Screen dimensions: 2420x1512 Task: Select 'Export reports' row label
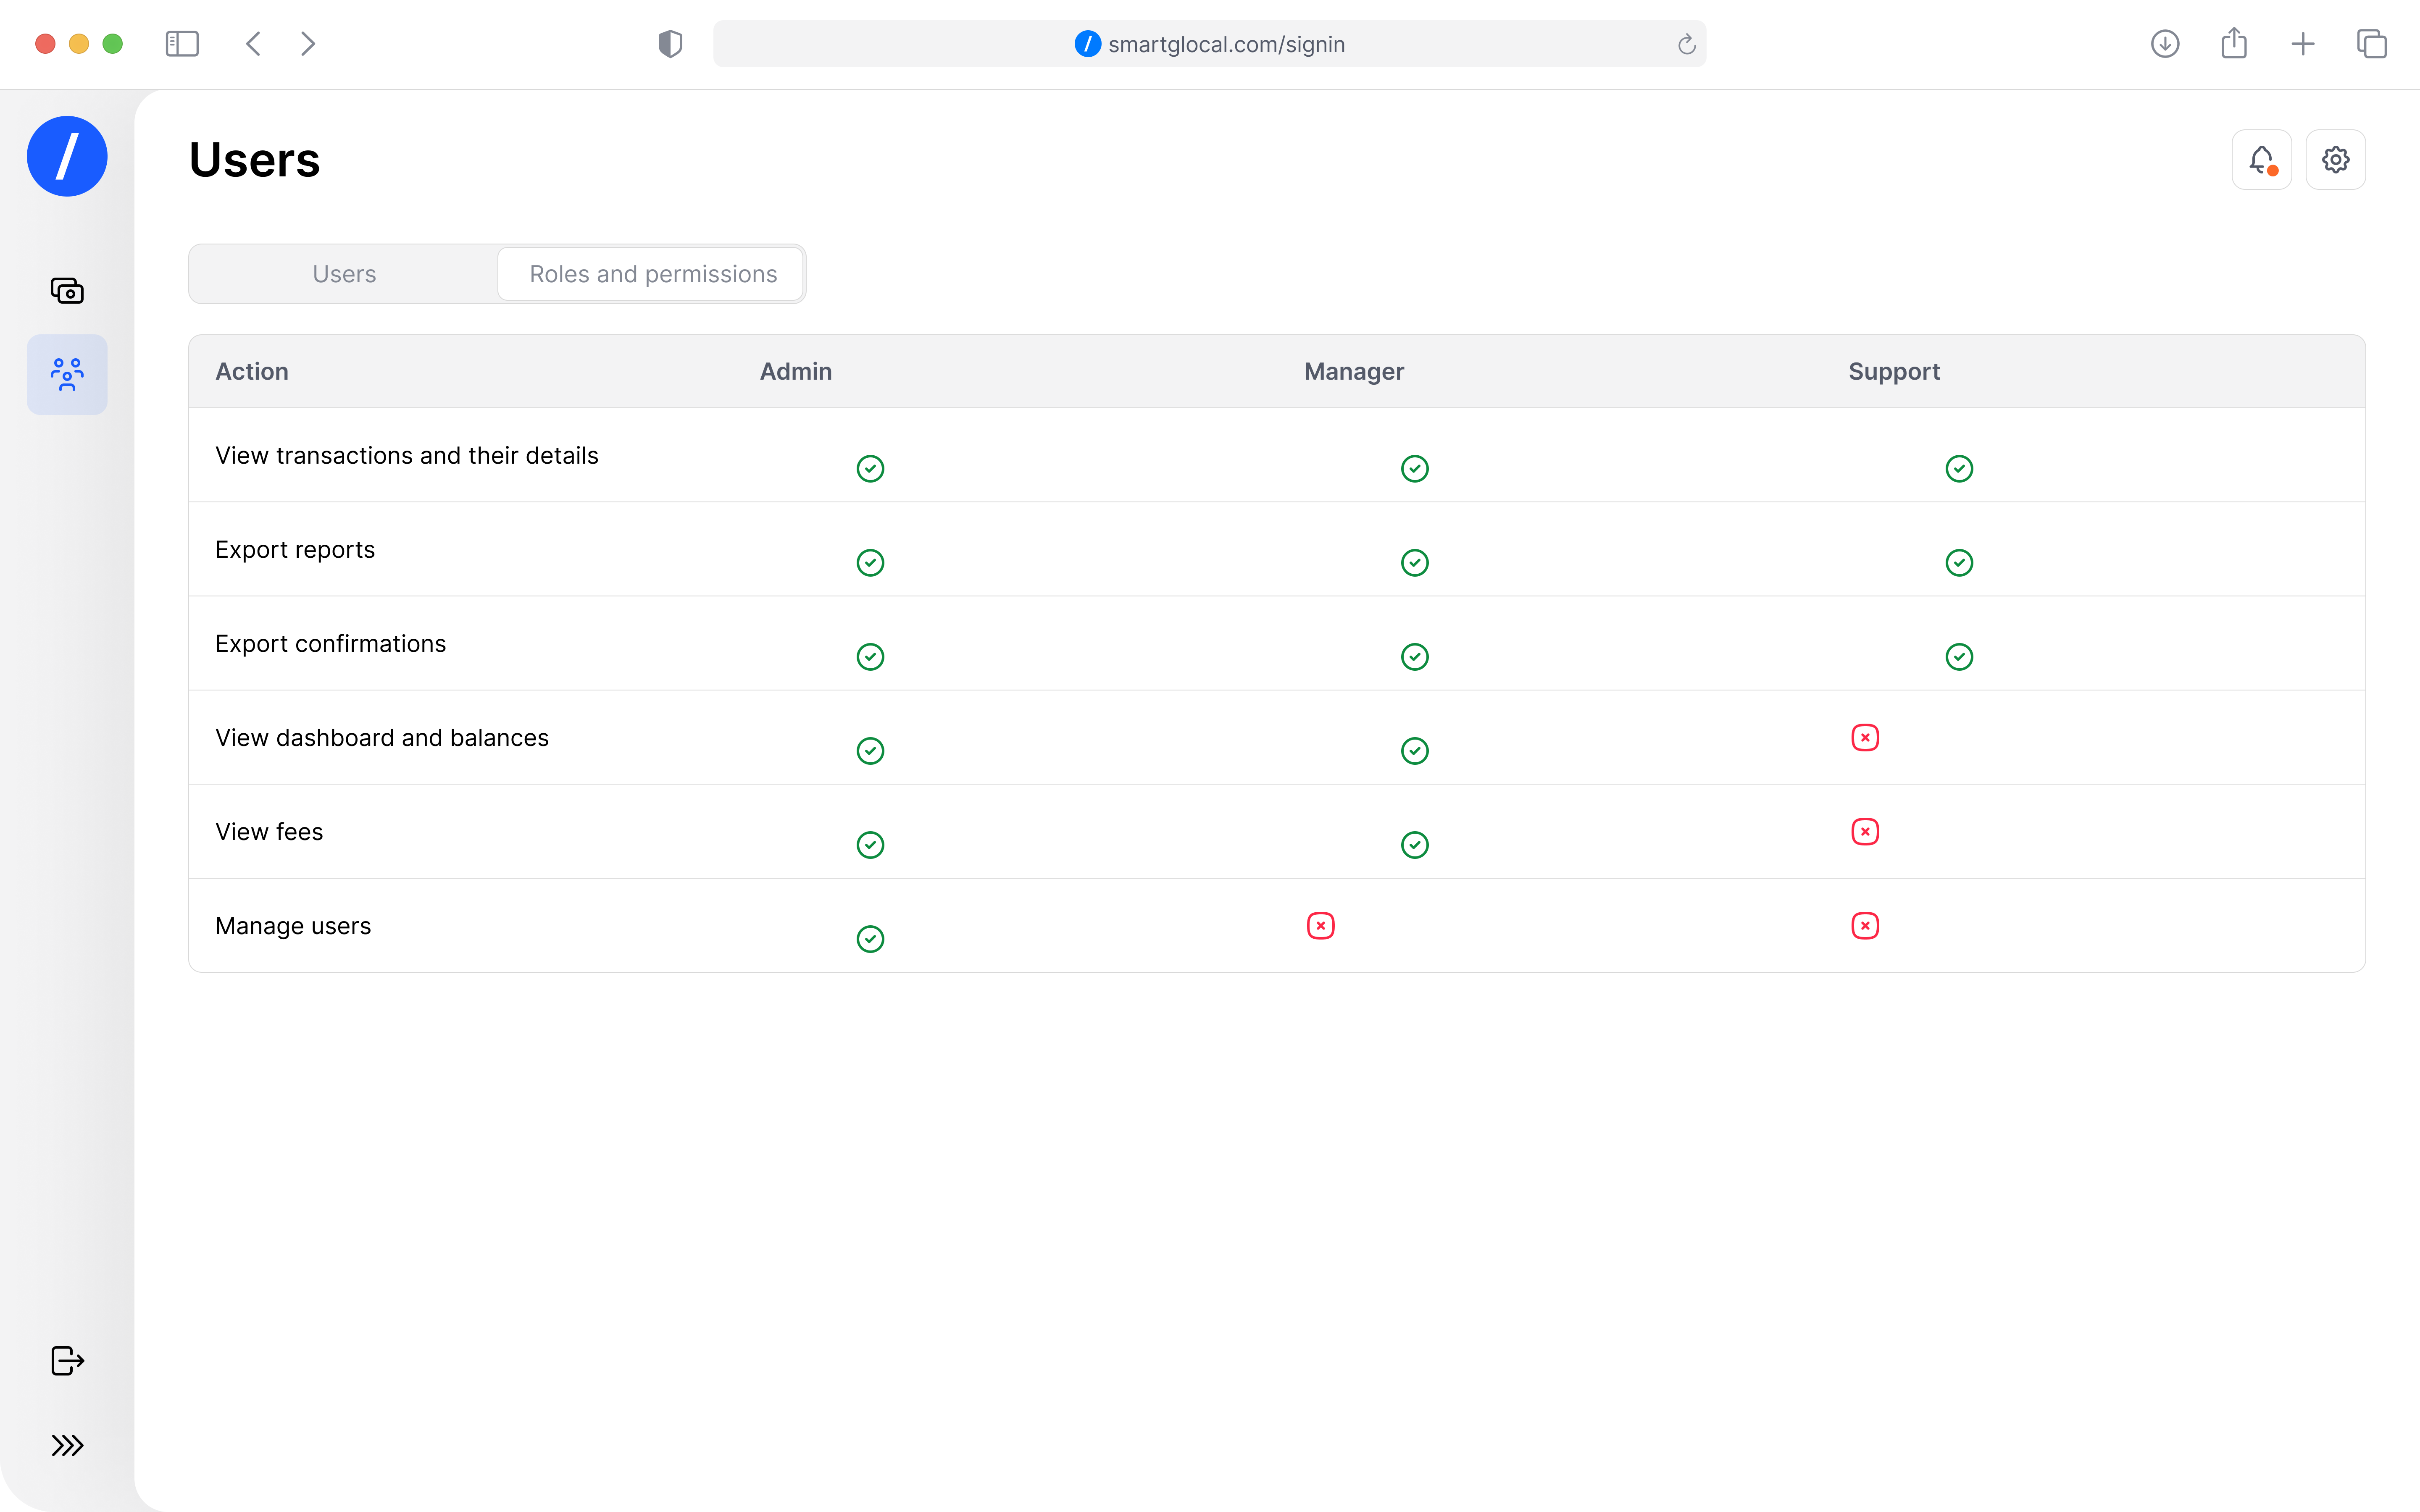tap(295, 550)
